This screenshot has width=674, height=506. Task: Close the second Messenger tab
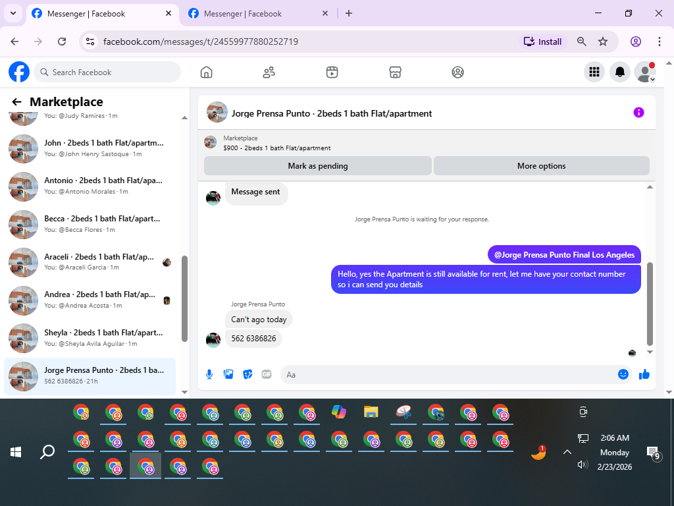325,13
